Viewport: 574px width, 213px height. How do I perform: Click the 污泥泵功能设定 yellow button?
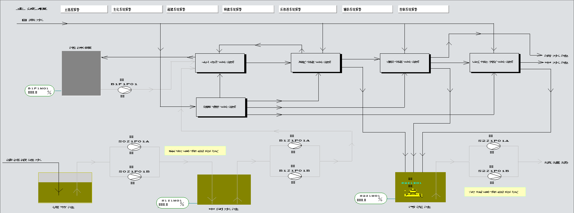(495, 192)
